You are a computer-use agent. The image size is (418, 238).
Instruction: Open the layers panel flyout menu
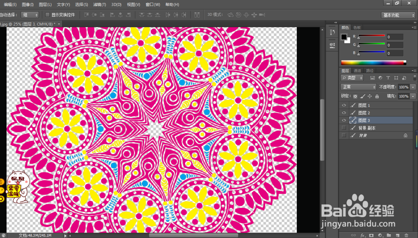tap(414, 71)
